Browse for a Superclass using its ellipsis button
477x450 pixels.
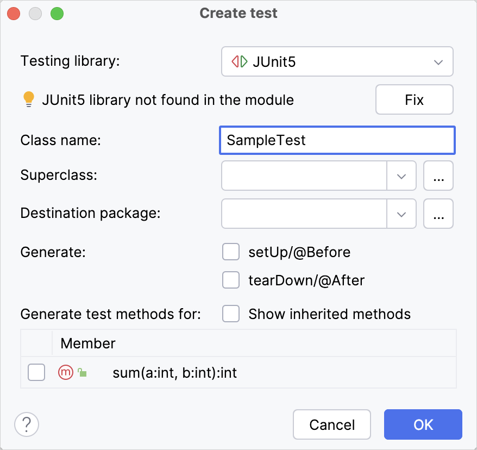pyautogui.click(x=438, y=176)
